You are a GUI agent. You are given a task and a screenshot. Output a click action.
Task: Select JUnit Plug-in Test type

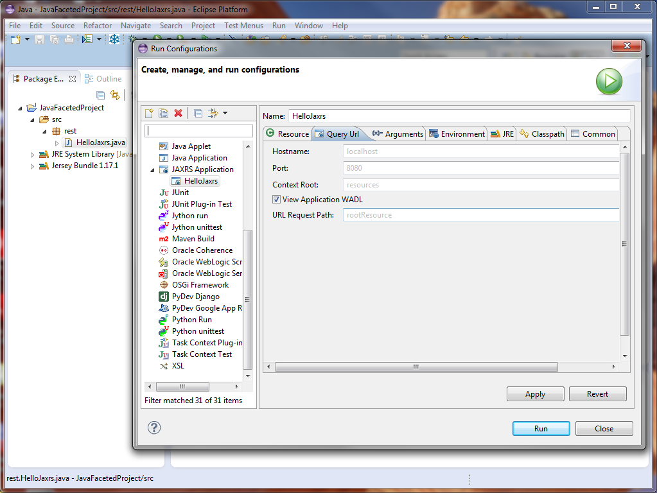(x=202, y=204)
